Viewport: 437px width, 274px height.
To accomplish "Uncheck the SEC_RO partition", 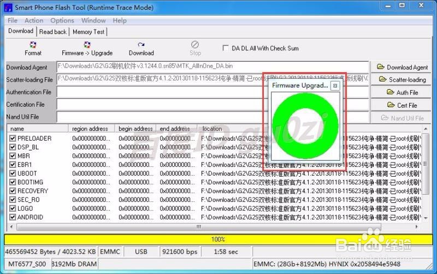I will pos(13,200).
